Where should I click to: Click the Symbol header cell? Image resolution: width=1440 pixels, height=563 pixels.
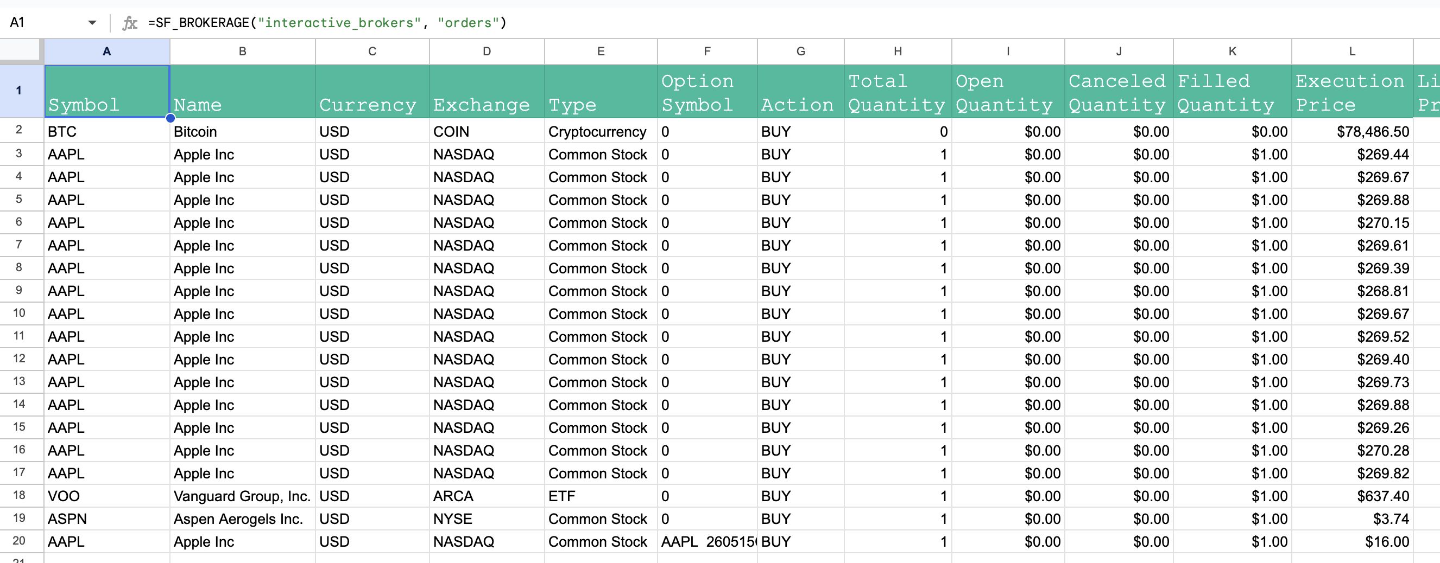pyautogui.click(x=107, y=92)
